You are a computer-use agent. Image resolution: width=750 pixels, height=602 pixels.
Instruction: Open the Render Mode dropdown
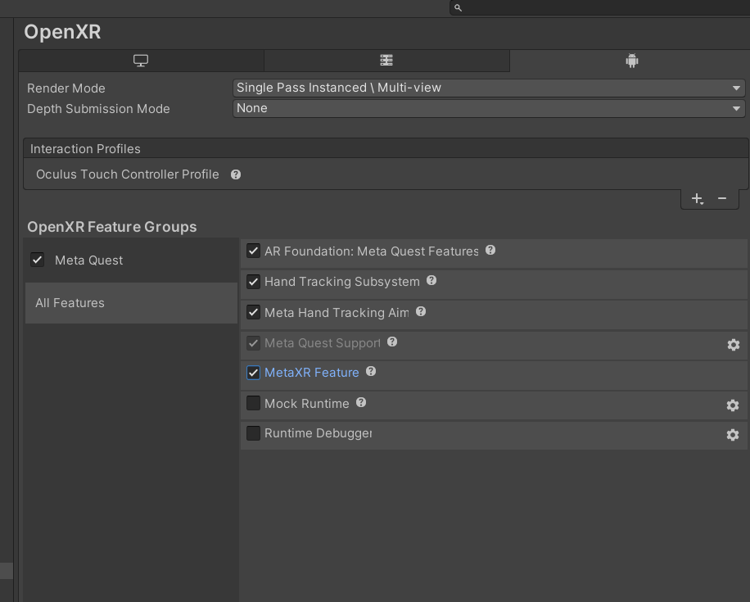pos(489,88)
